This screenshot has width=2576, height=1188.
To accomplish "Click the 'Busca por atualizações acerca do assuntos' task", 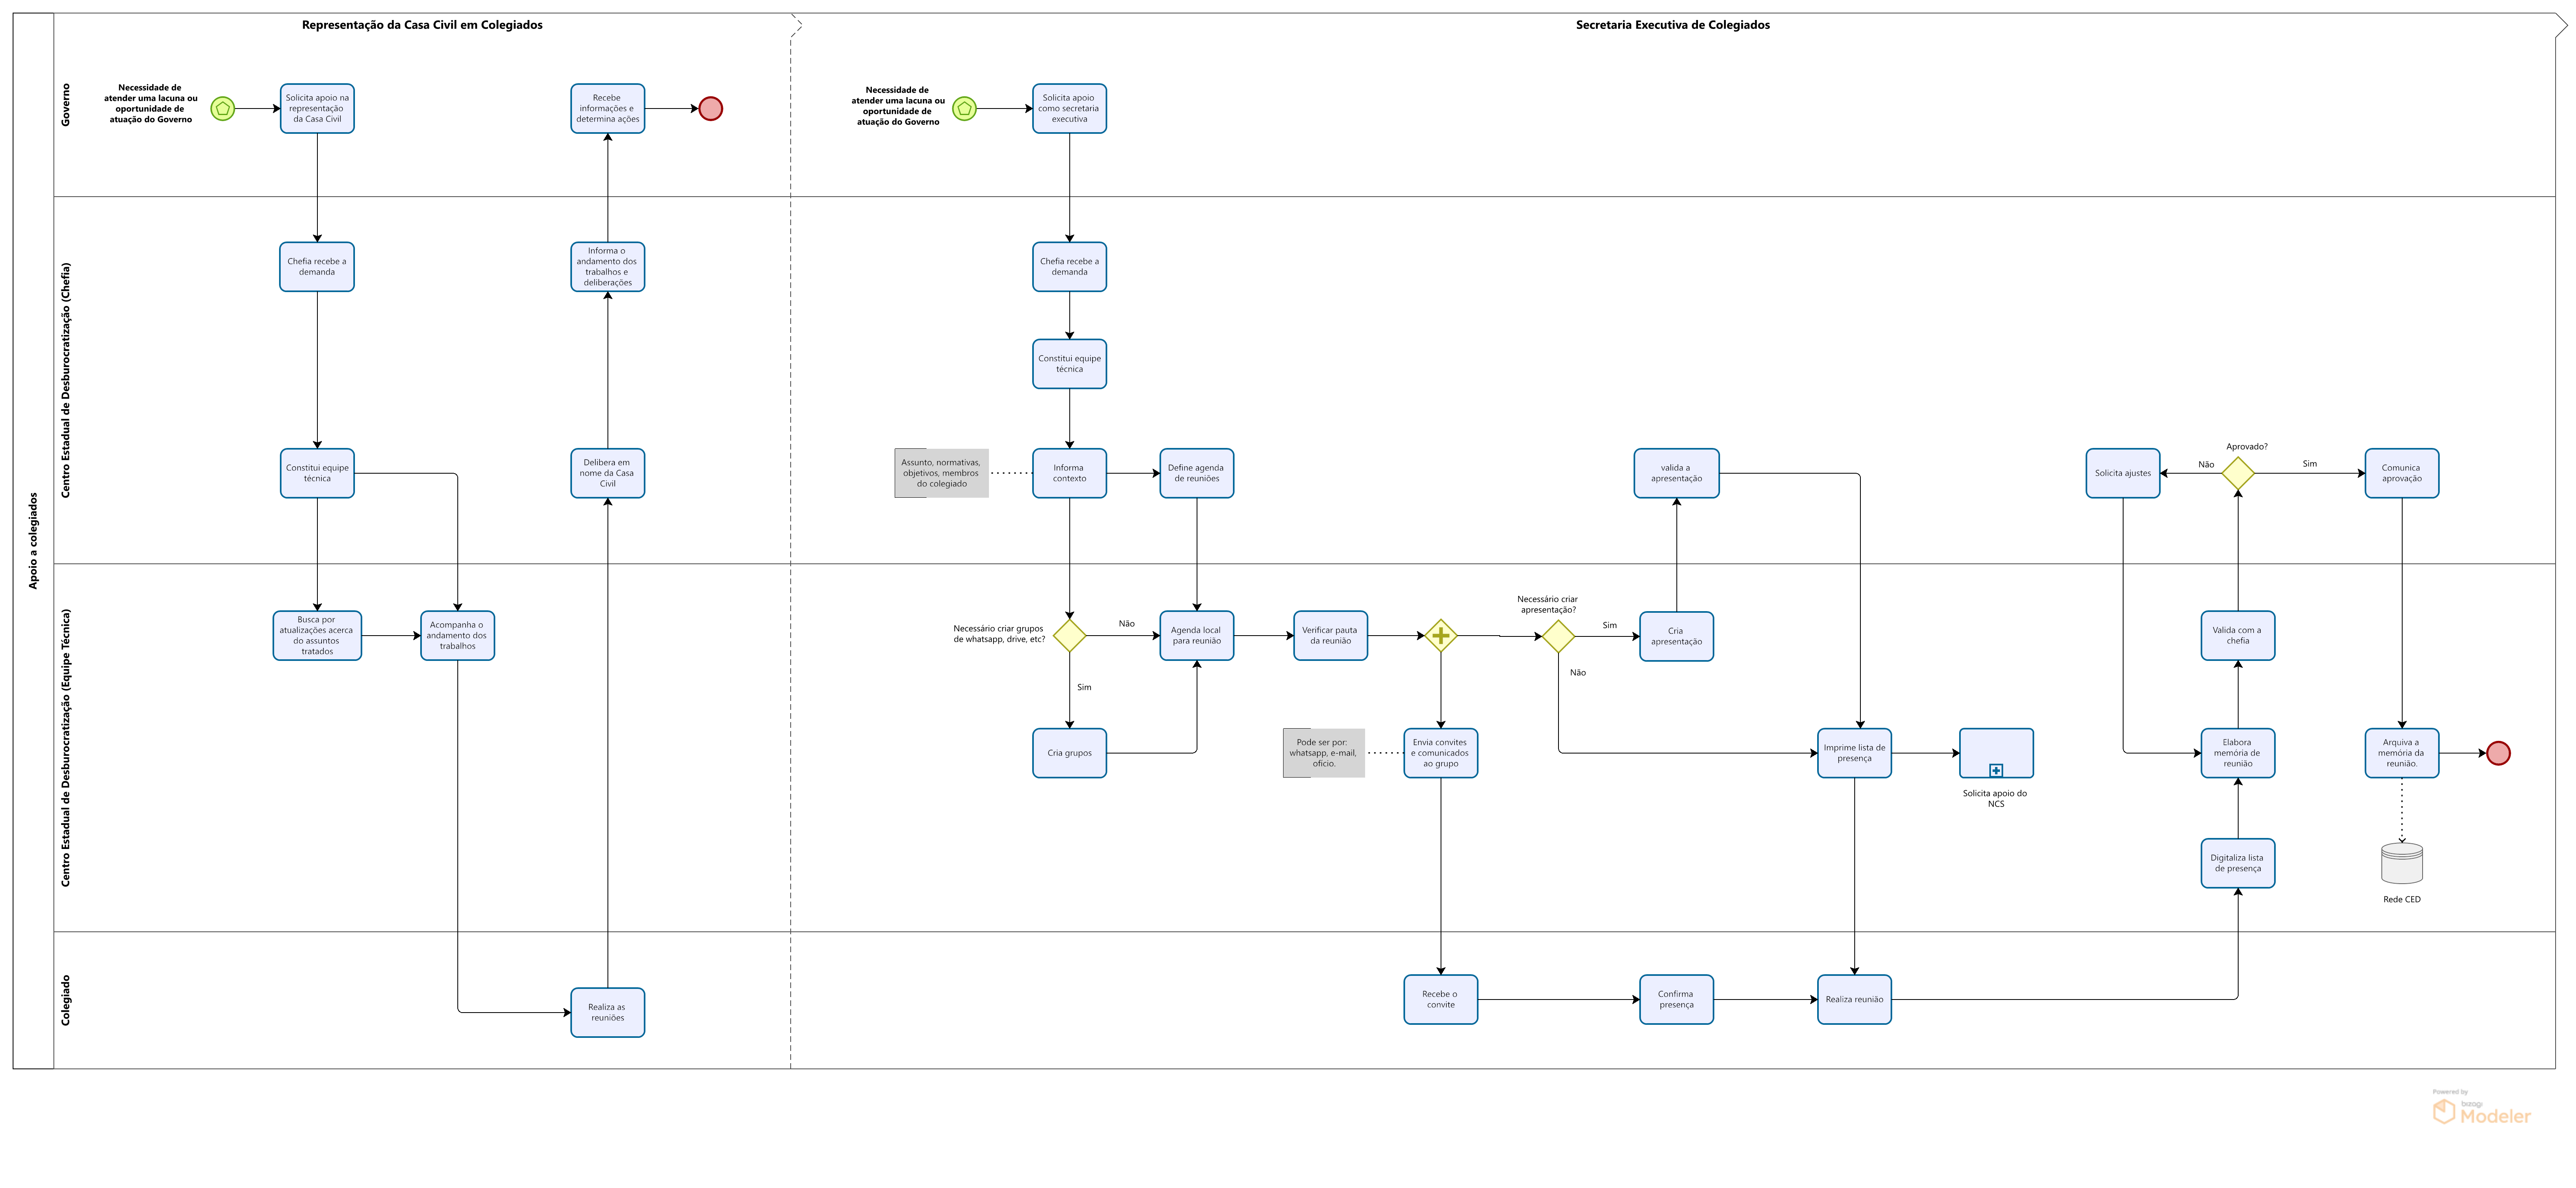I will tap(317, 636).
